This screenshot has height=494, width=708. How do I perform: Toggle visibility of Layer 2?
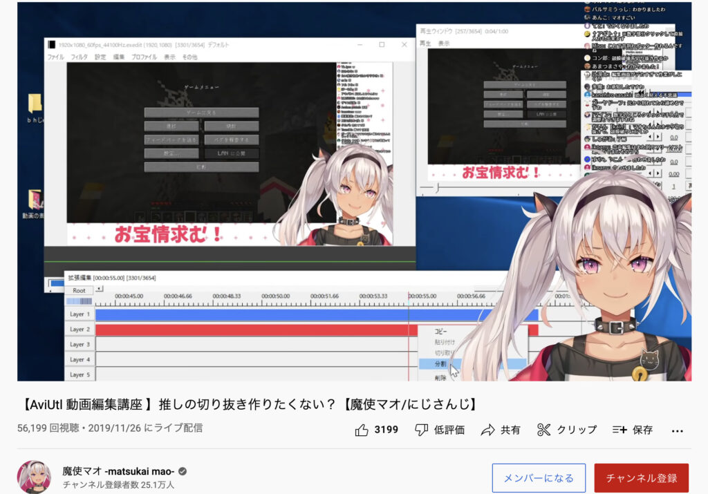(80, 330)
